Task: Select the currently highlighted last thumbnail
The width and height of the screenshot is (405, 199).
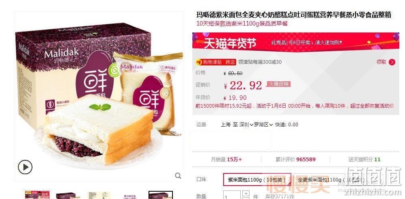Action: click(x=161, y=195)
